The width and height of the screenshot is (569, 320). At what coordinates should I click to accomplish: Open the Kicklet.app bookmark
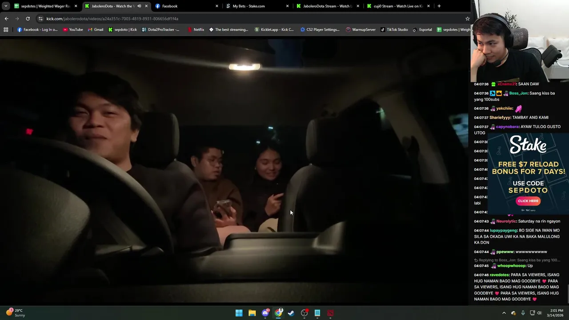(x=274, y=30)
